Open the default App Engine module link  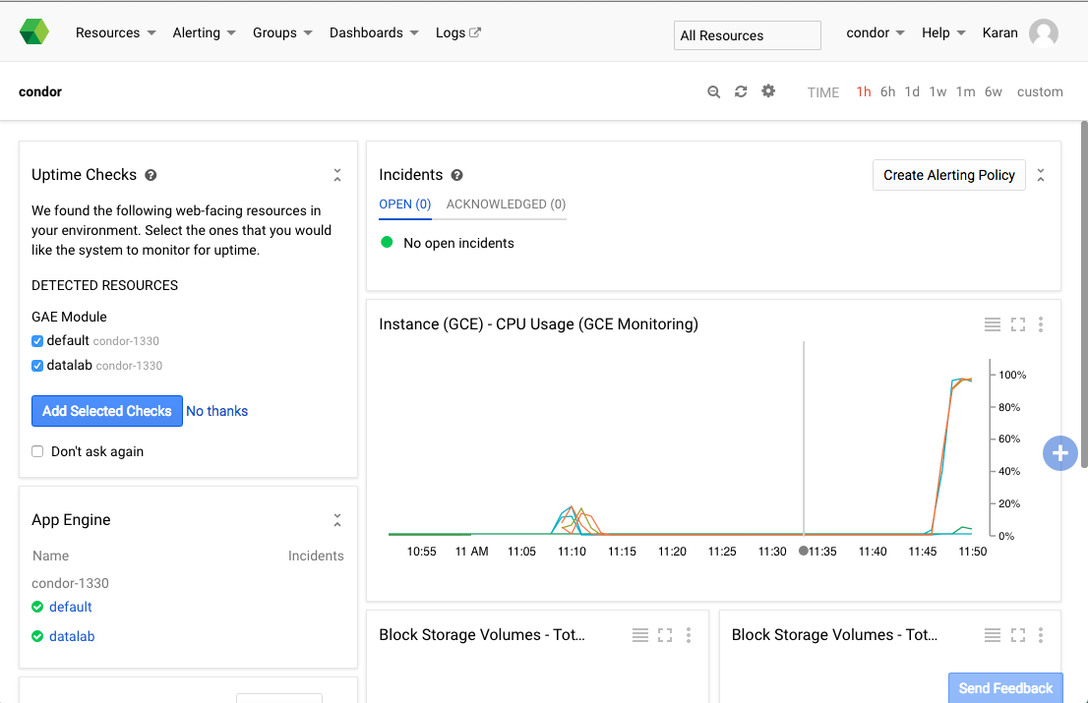[x=71, y=607]
